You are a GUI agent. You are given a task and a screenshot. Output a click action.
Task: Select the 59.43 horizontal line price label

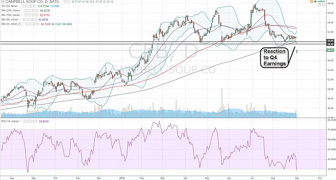(x=330, y=44)
